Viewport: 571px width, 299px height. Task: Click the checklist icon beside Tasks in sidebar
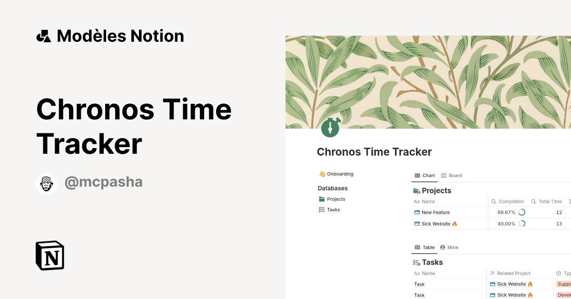(x=321, y=209)
